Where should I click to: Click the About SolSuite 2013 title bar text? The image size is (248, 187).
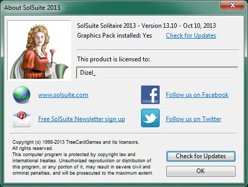pos(32,8)
